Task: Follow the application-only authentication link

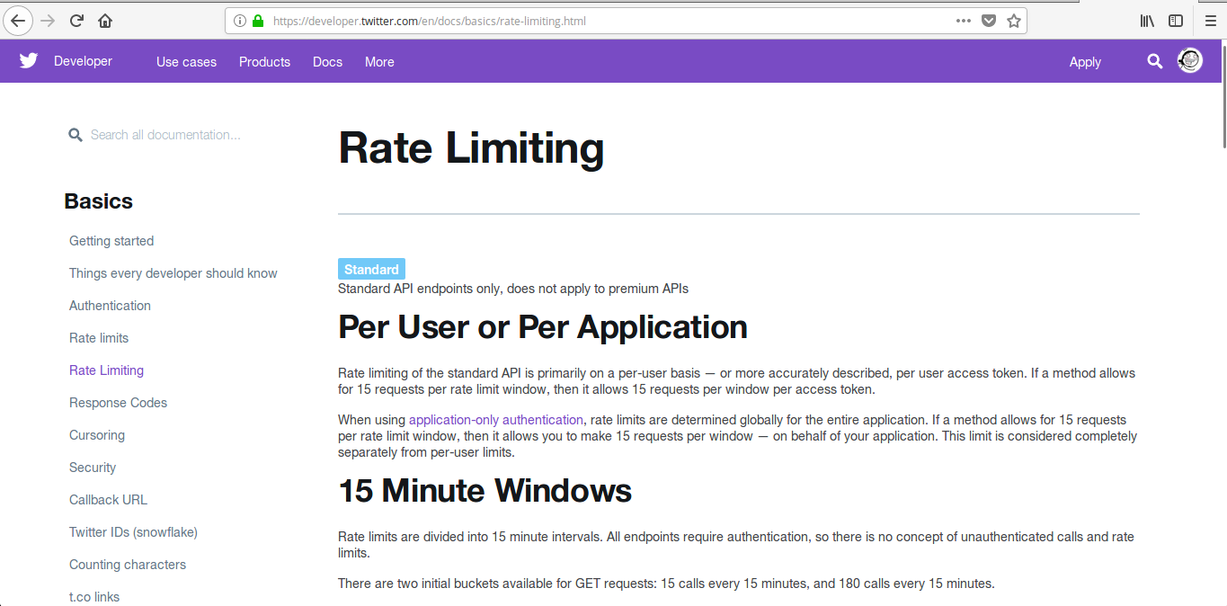Action: (x=495, y=420)
